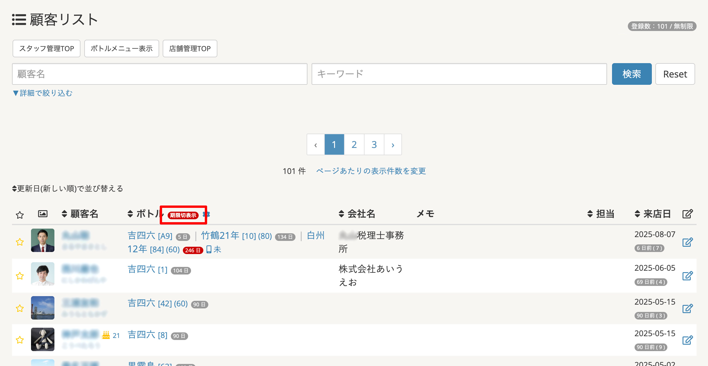
Task: Click the edit icon for the 2025-06-05 row
Action: [687, 276]
